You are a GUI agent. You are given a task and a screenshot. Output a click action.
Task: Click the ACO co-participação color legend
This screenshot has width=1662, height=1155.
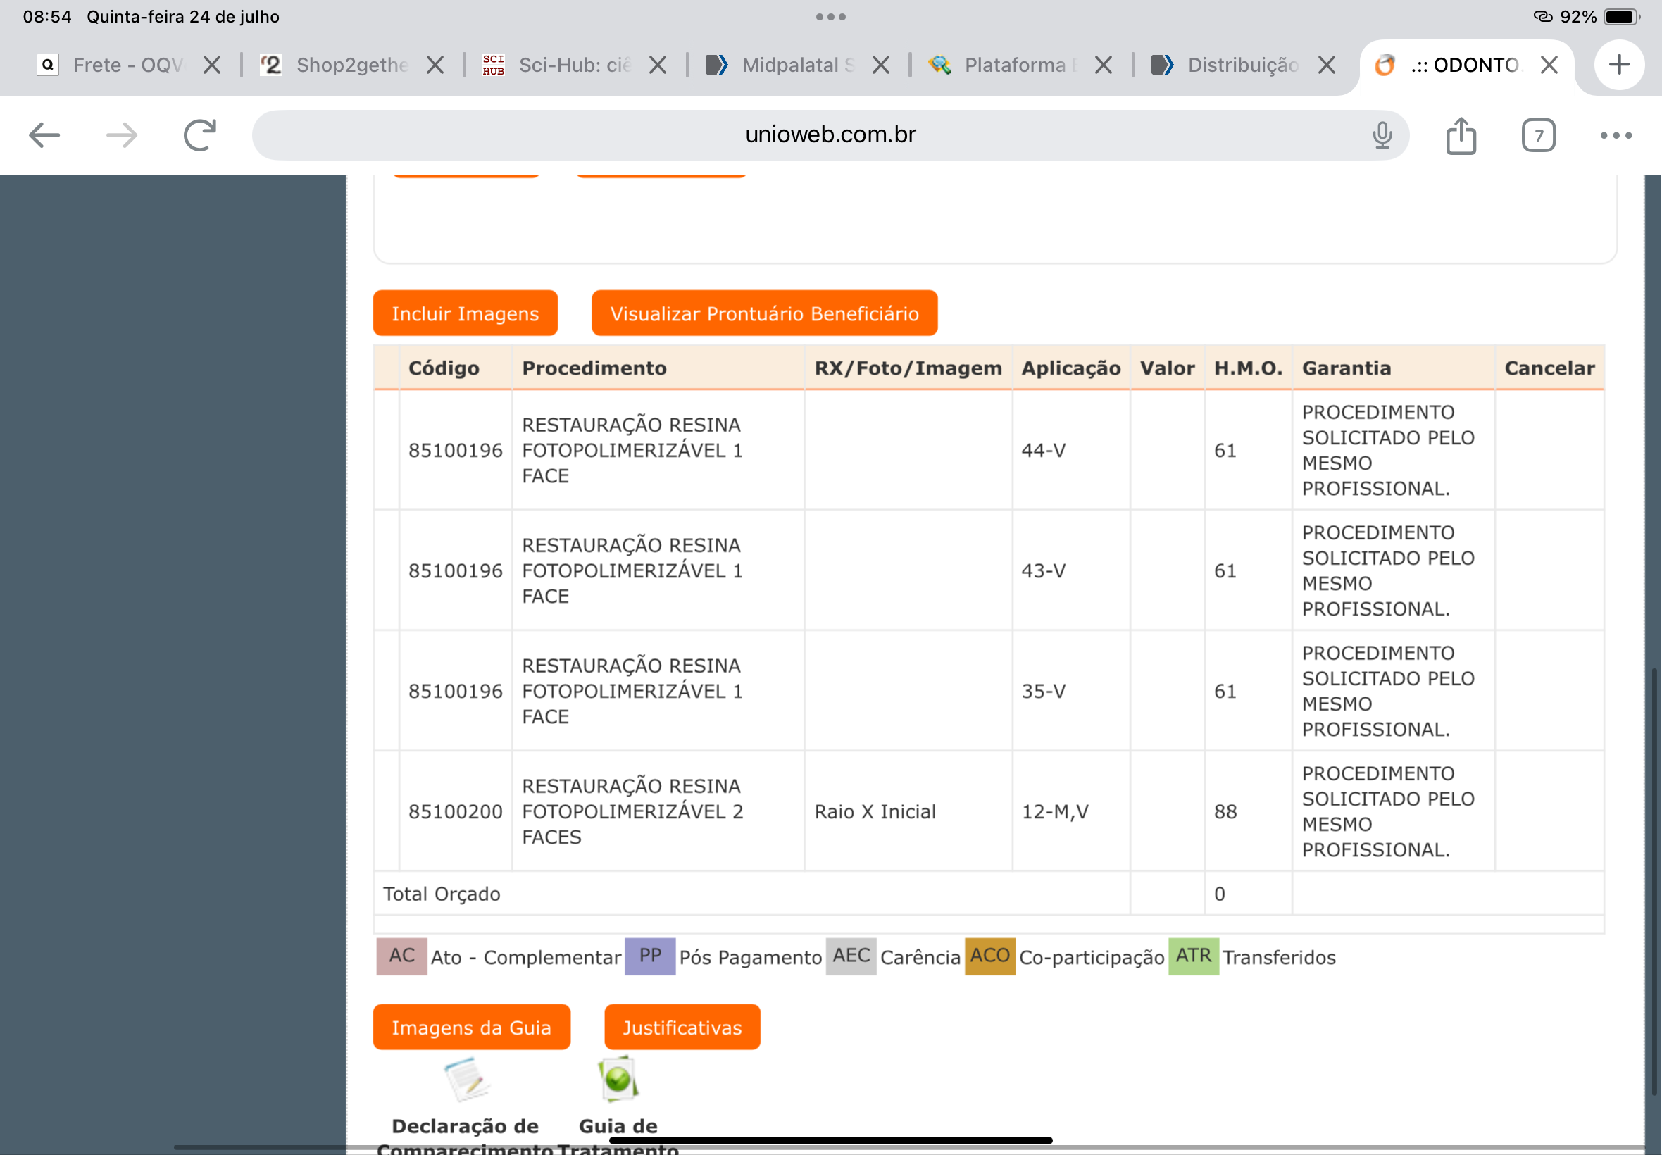point(989,956)
